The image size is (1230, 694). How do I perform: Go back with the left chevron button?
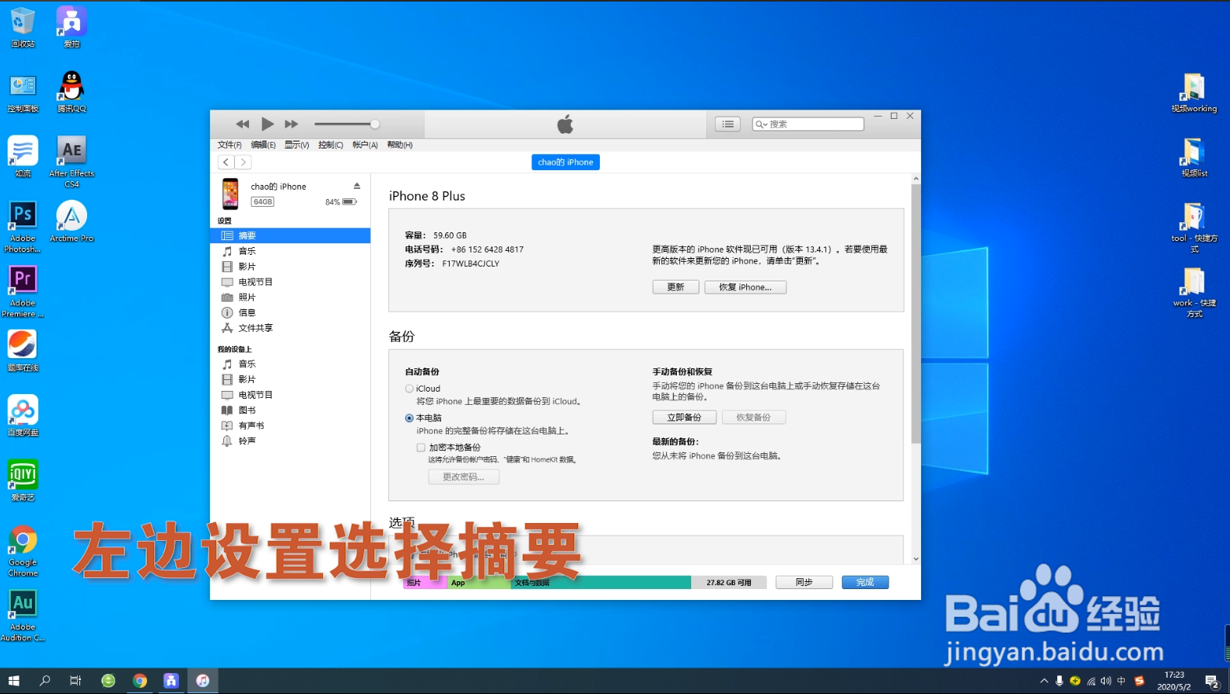[x=226, y=162]
